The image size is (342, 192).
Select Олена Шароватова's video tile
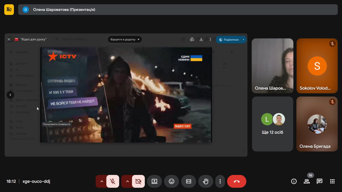[x=273, y=66]
